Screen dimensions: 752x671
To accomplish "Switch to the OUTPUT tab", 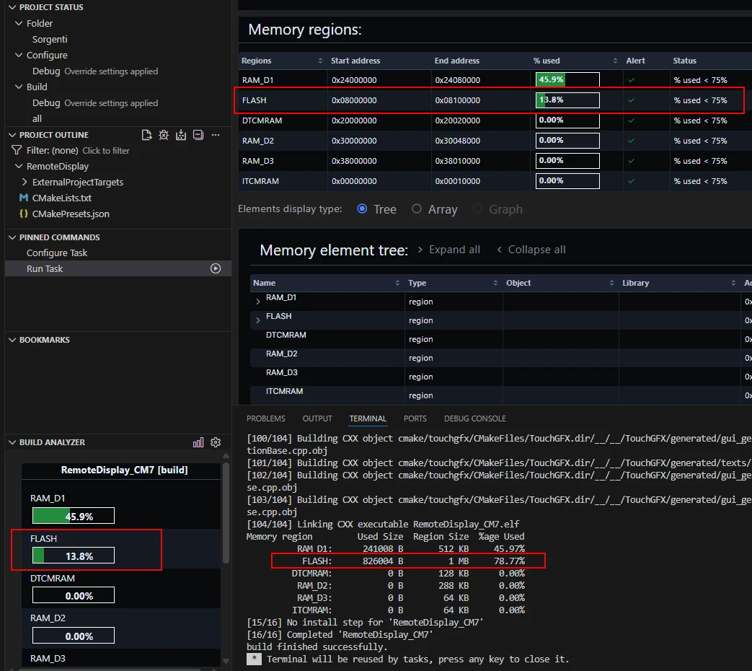I will (317, 418).
